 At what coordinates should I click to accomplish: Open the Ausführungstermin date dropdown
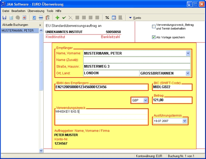click(x=184, y=121)
